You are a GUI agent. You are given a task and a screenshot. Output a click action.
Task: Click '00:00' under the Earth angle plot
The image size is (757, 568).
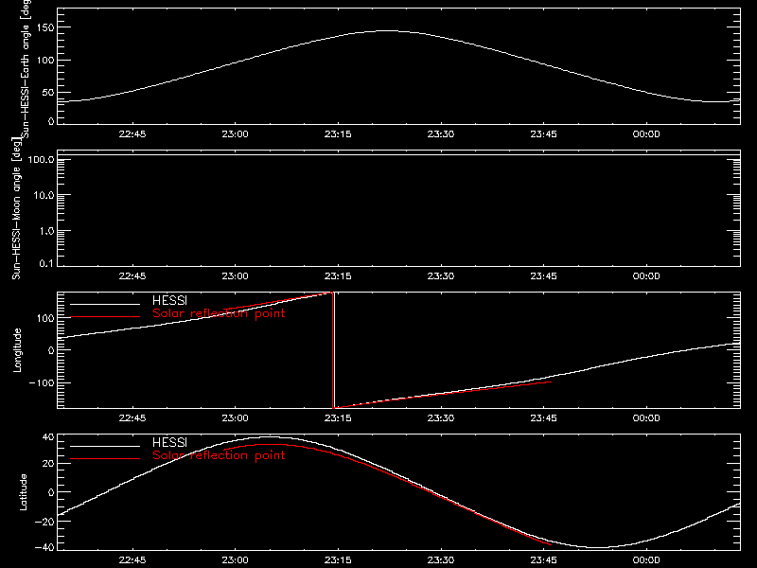point(646,134)
